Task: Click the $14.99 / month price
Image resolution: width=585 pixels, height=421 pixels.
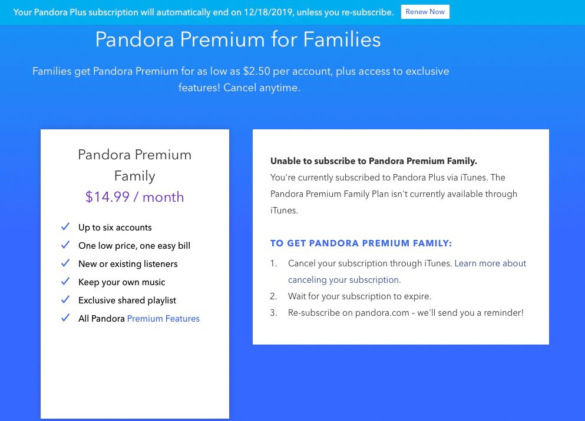Action: (x=135, y=197)
